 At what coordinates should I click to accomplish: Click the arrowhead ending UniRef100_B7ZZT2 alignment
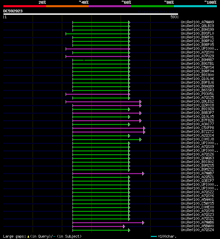tap(144, 132)
